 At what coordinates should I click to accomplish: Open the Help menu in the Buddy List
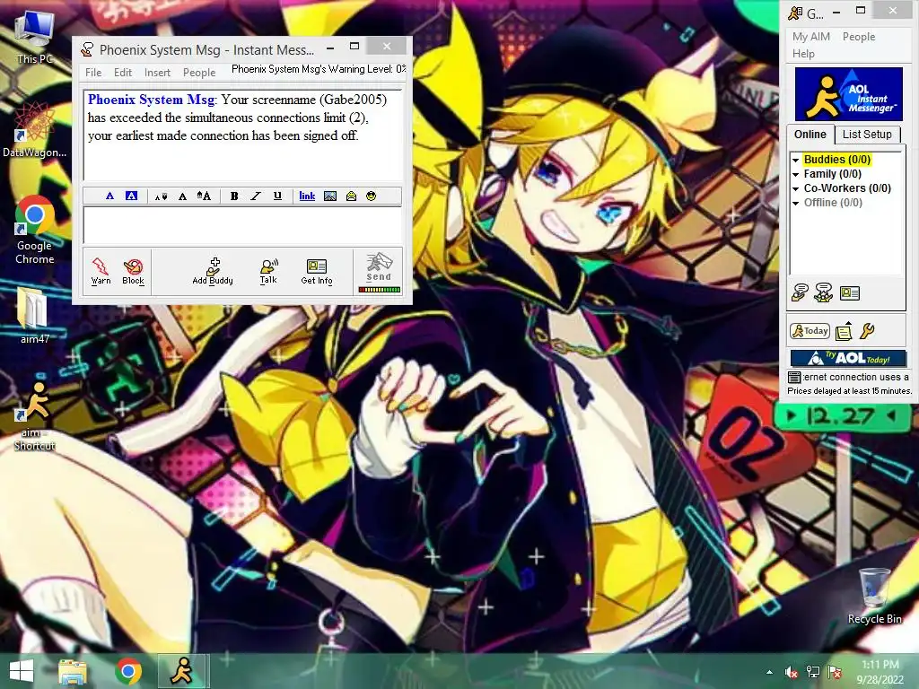coord(803,53)
